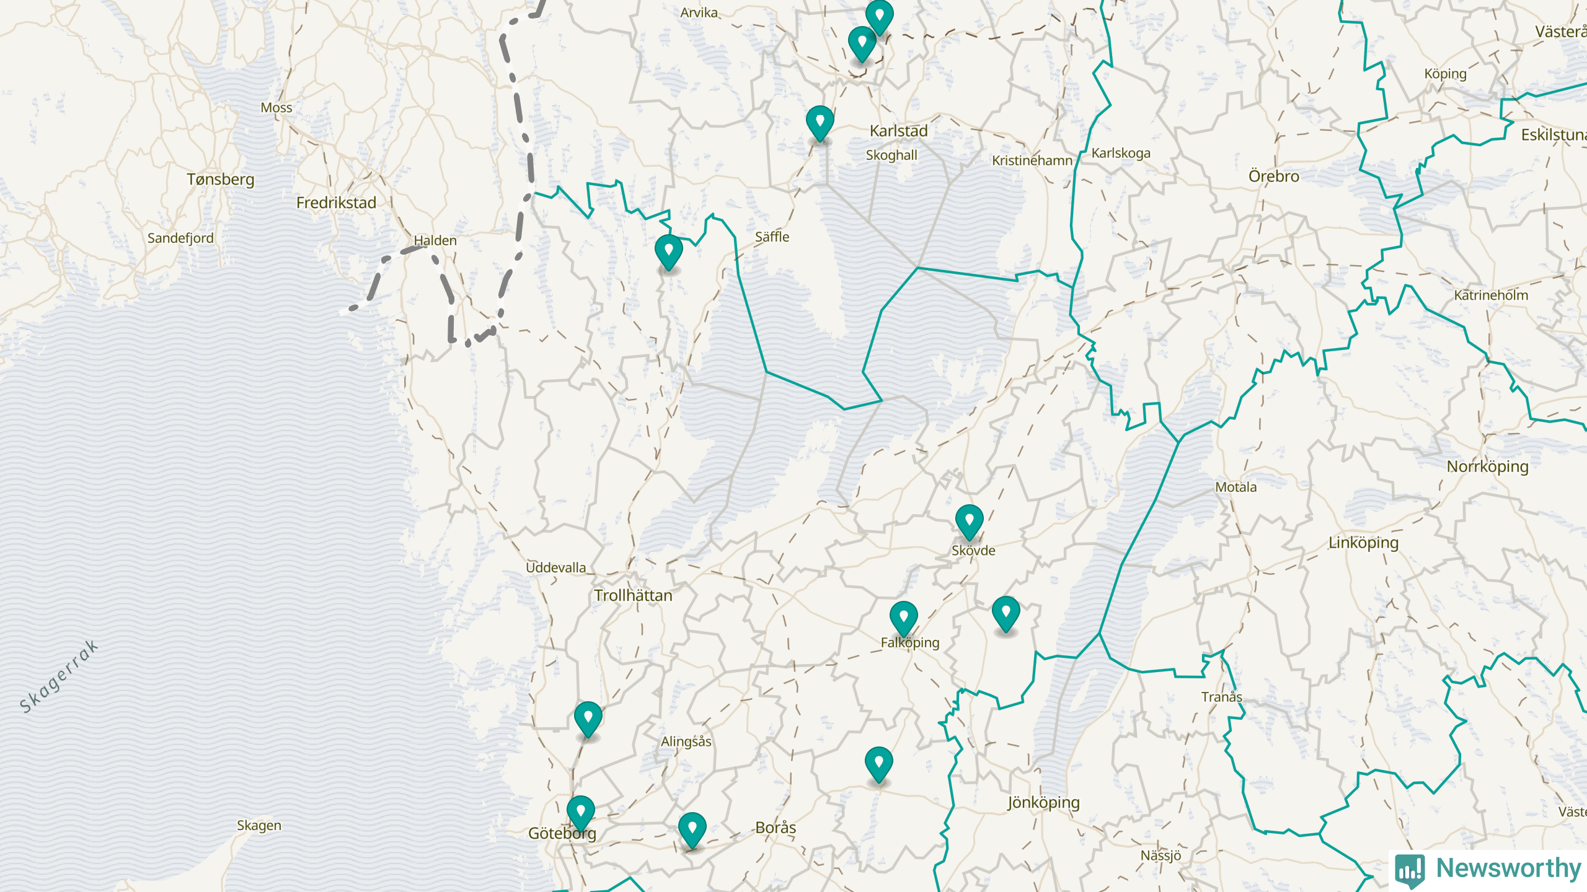Select the Karlskoga label
Viewport: 1587px width, 892px height.
(x=1121, y=153)
